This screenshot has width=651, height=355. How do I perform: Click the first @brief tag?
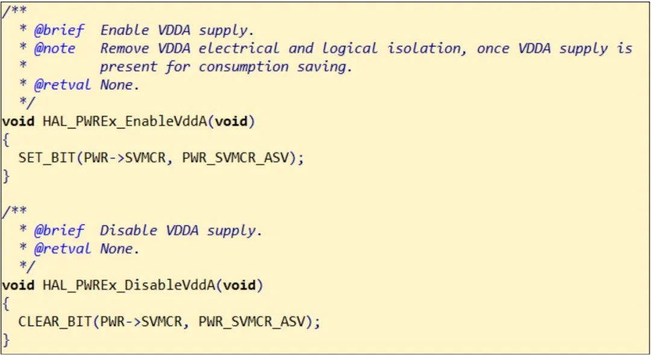tap(59, 31)
